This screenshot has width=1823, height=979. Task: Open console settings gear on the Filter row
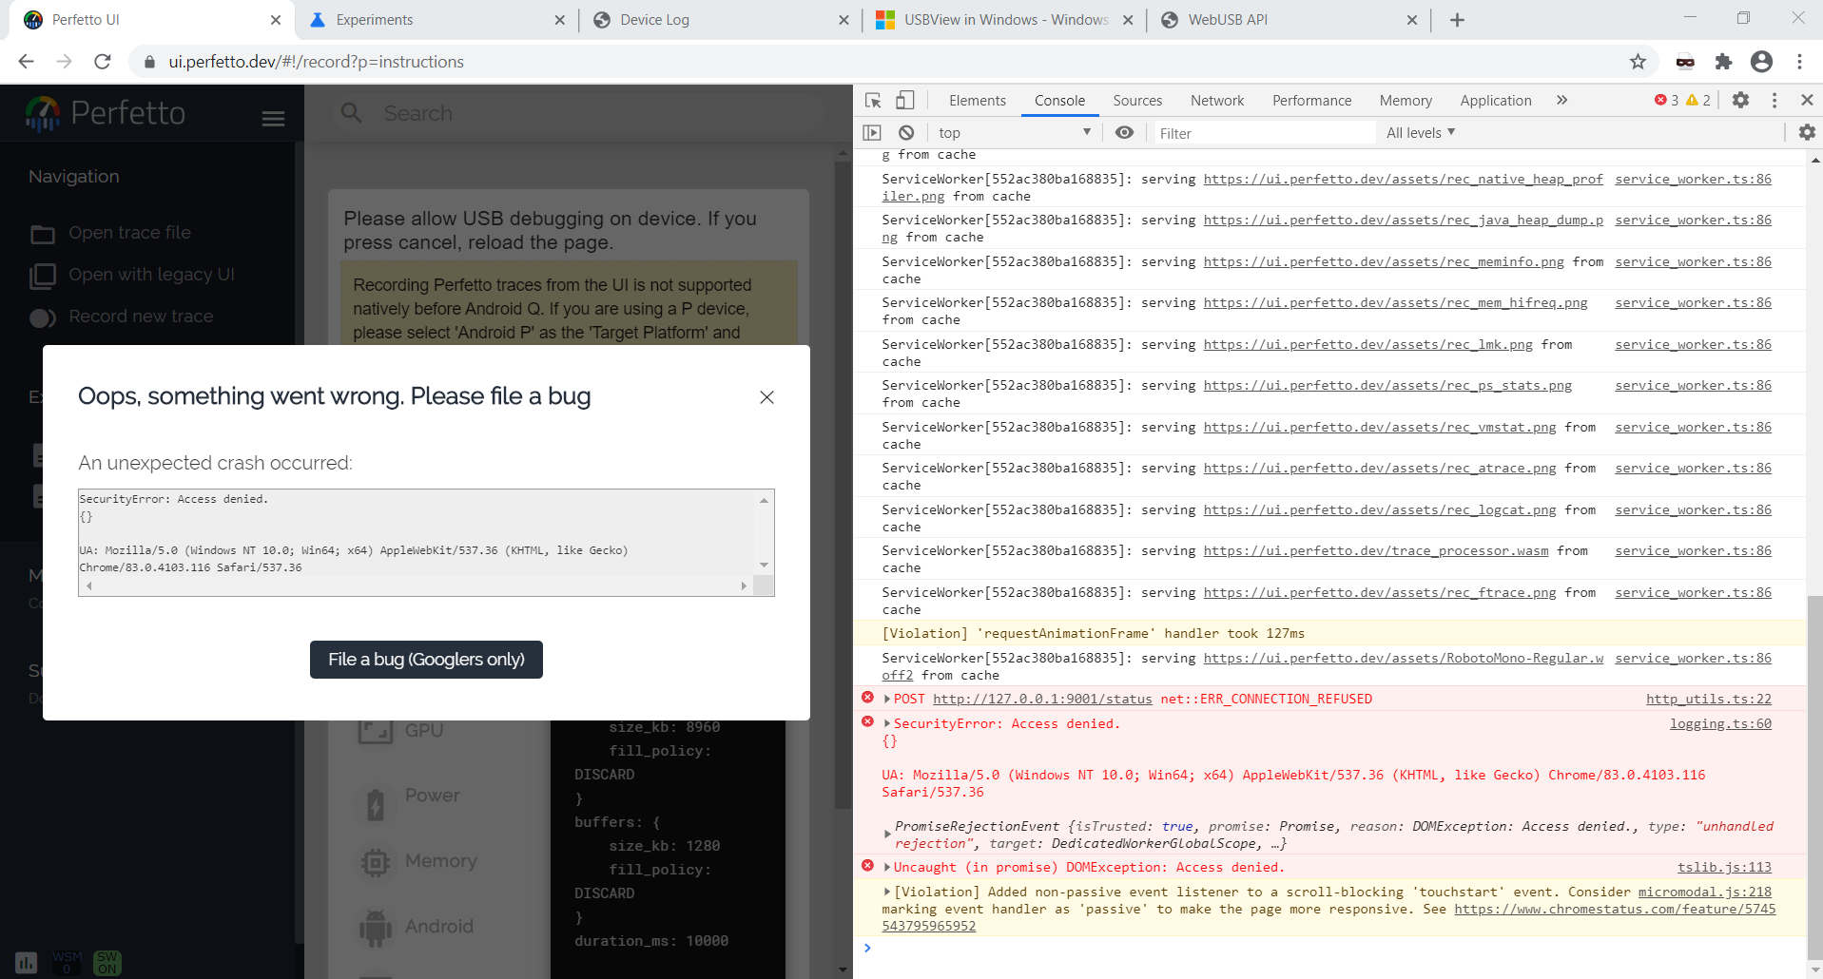(1807, 133)
